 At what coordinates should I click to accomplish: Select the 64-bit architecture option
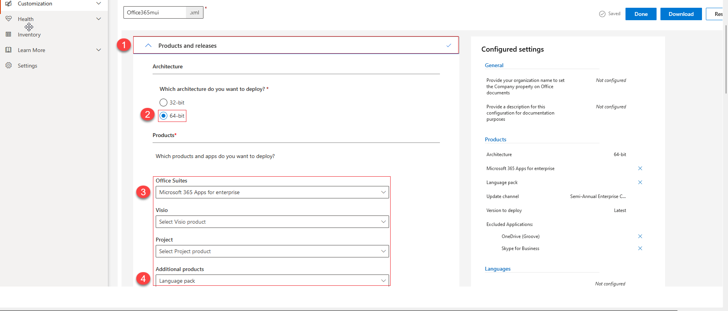tap(163, 116)
